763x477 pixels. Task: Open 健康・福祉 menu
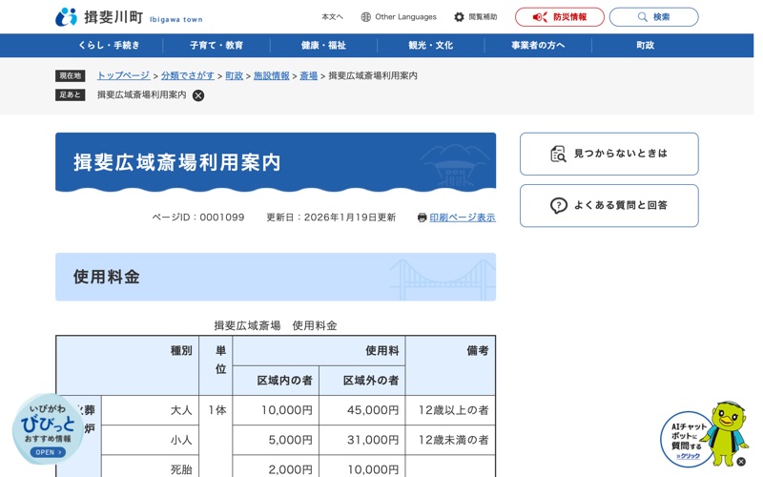pos(323,45)
